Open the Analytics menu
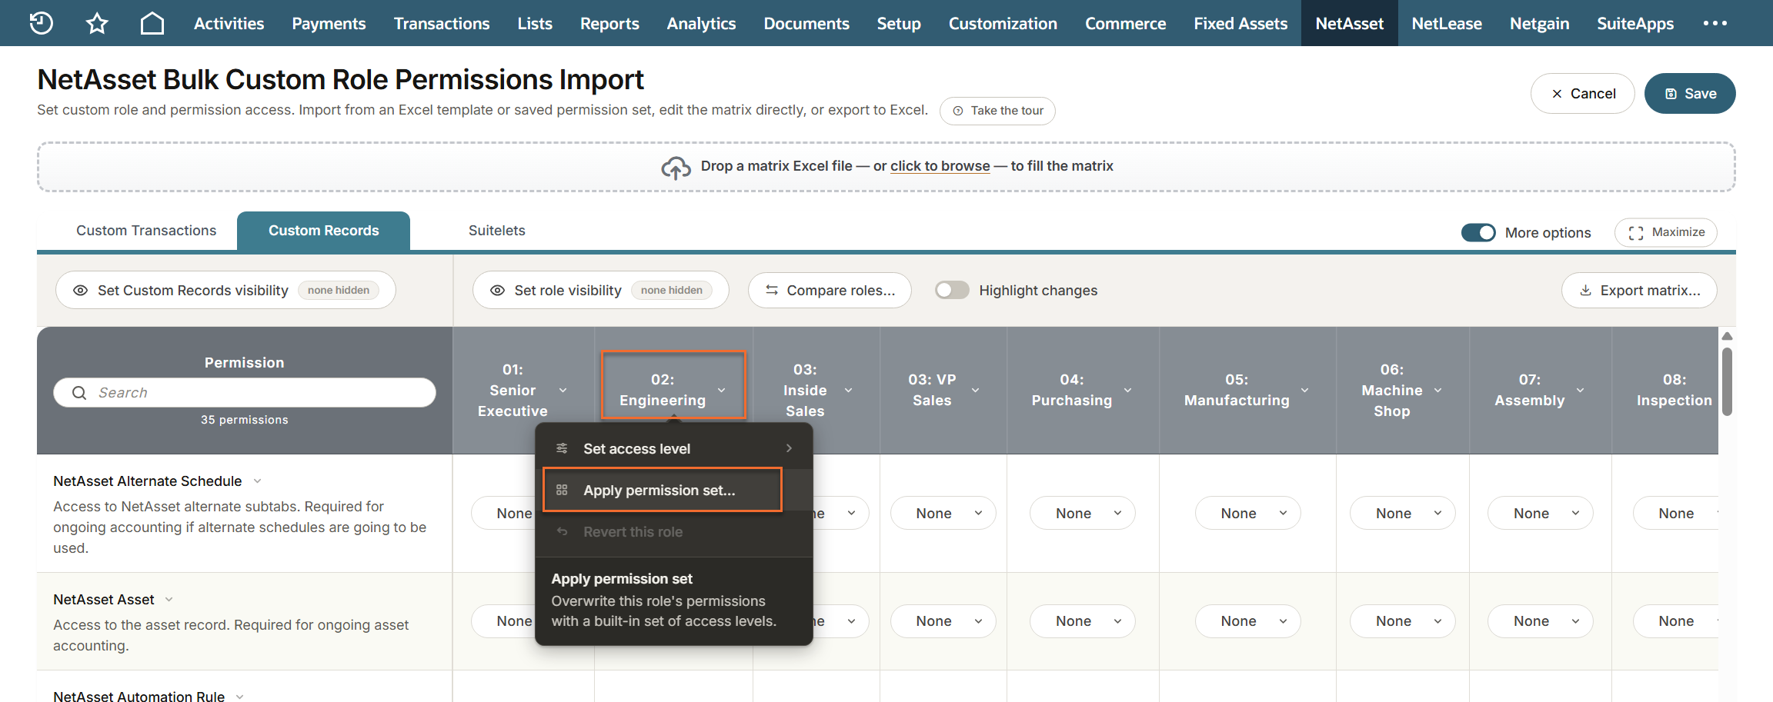The height and width of the screenshot is (702, 1773). pyautogui.click(x=701, y=23)
